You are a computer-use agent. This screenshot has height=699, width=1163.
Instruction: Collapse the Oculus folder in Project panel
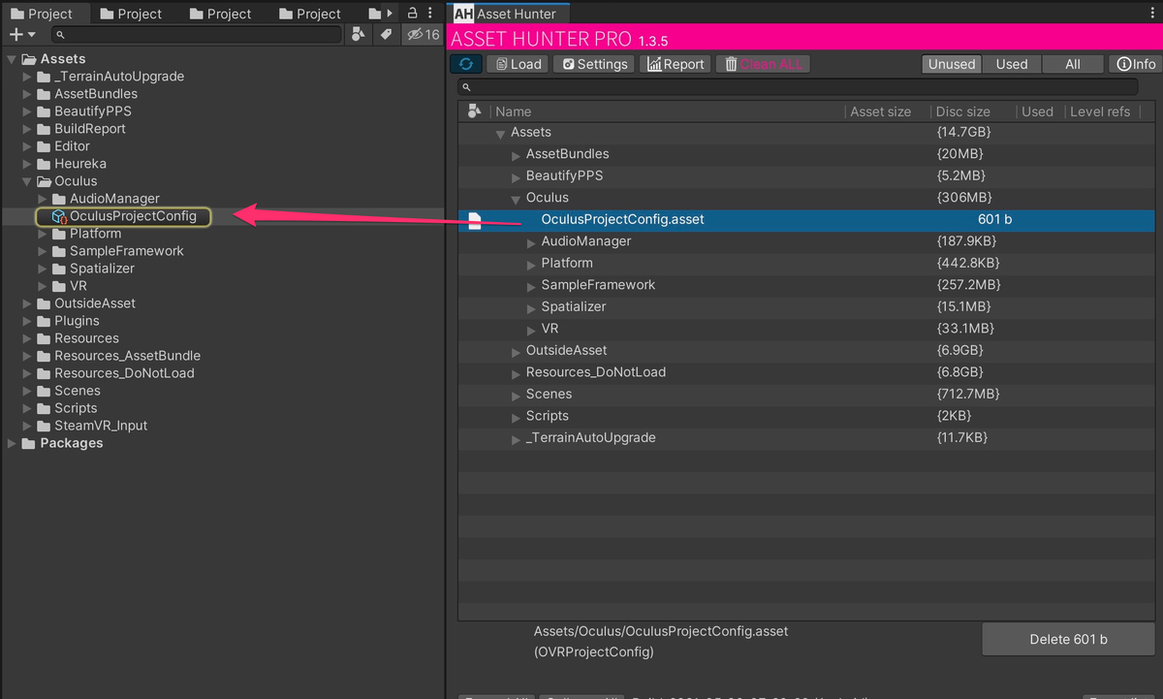(x=27, y=181)
